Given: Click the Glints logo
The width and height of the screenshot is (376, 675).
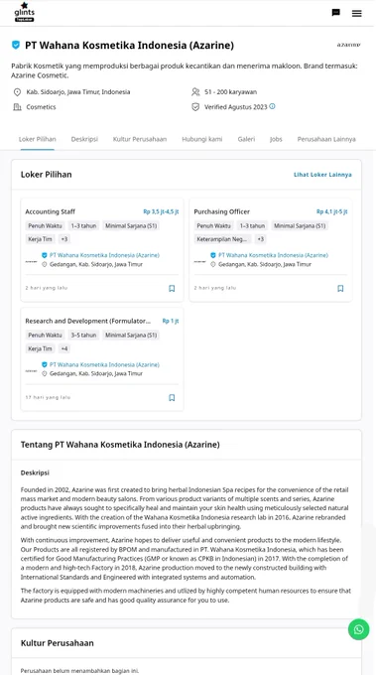Looking at the screenshot, I should (24, 12).
